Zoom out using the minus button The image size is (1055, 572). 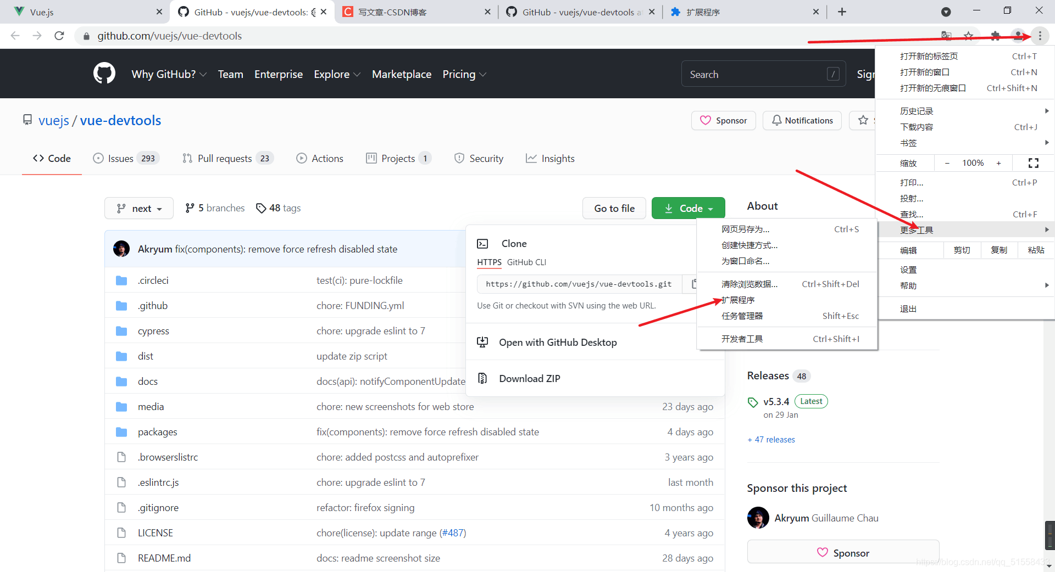point(947,163)
